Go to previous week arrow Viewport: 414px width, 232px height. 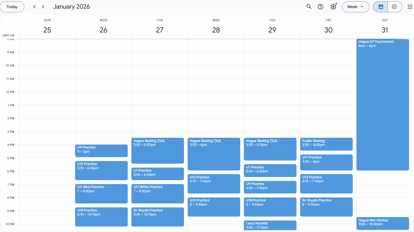[x=34, y=7]
